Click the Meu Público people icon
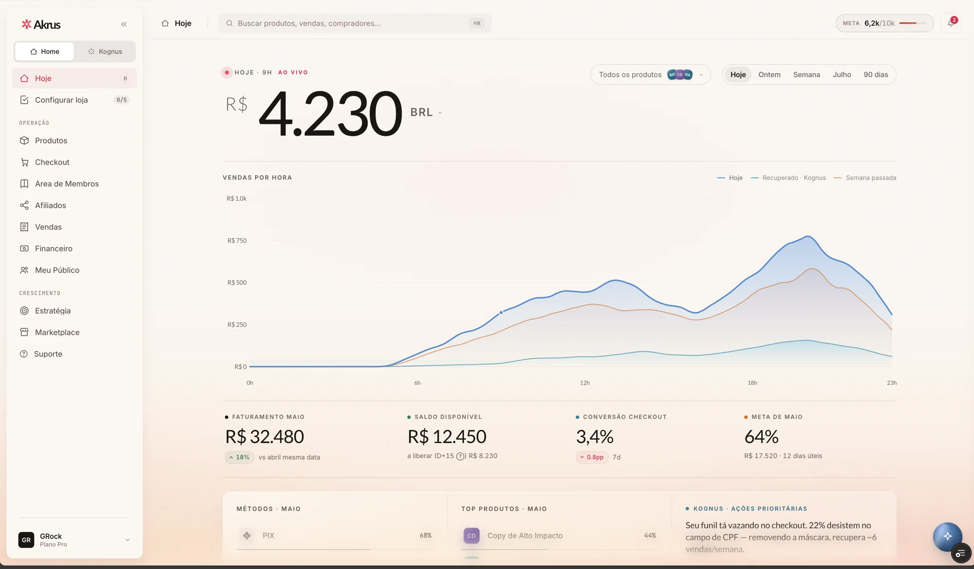Viewport: 974px width, 569px height. coord(24,270)
